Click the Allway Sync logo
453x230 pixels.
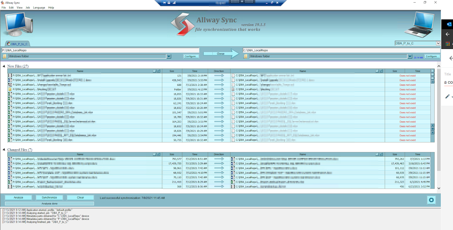[x=183, y=24]
